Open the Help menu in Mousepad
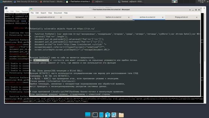 click(66, 13)
